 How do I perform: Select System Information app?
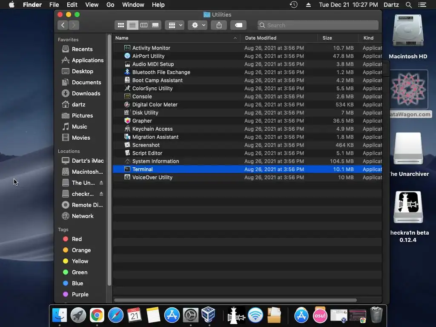[247, 161]
